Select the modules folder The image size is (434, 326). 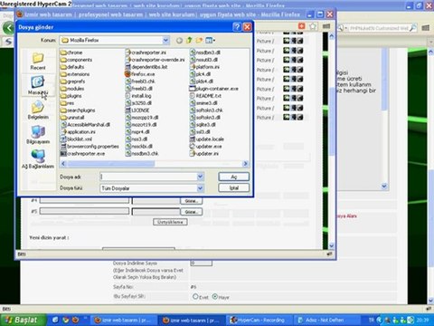72,89
